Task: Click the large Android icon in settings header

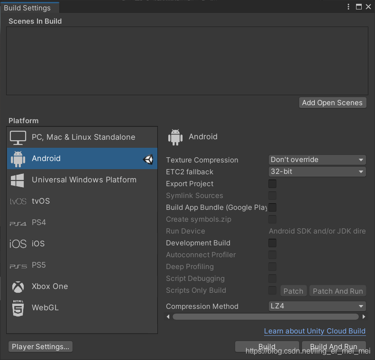Action: [175, 137]
